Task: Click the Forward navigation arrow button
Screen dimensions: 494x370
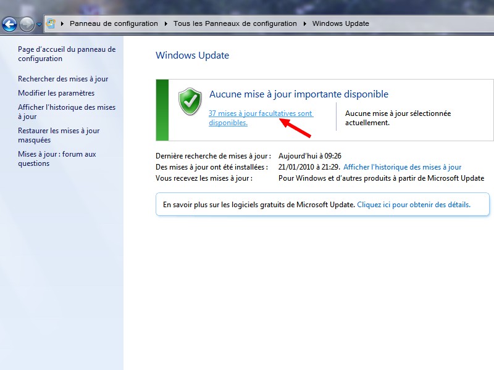Action: pos(27,24)
